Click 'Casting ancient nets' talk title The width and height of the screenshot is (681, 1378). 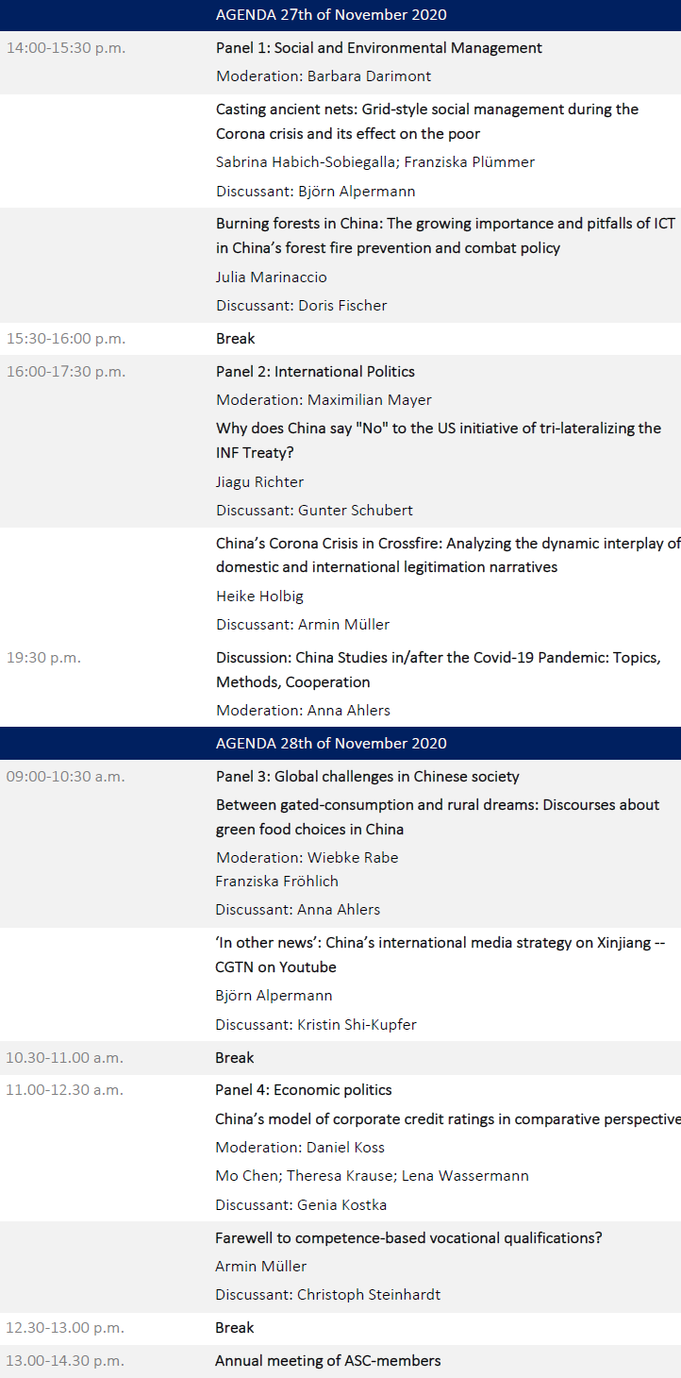(x=427, y=122)
